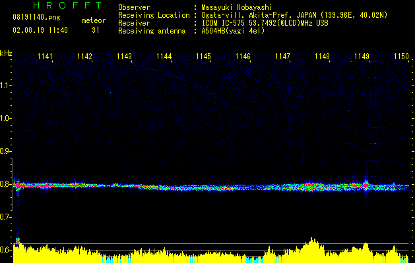Click time marker 1150
Viewport: 415px width, 263px height.
[401, 57]
